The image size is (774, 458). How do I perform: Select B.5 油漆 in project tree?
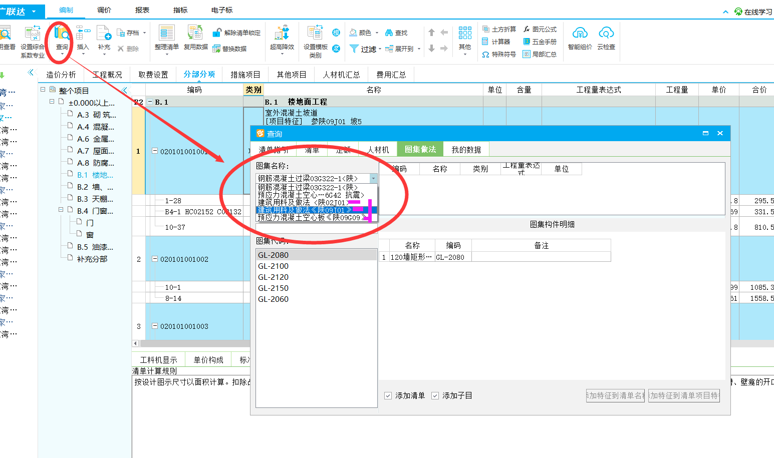tap(95, 247)
